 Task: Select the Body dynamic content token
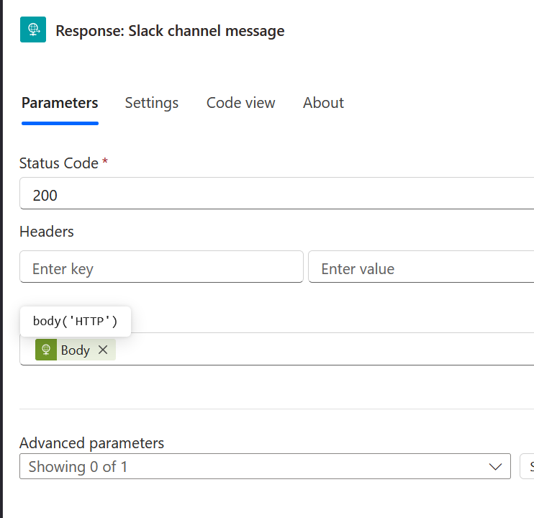pyautogui.click(x=75, y=350)
